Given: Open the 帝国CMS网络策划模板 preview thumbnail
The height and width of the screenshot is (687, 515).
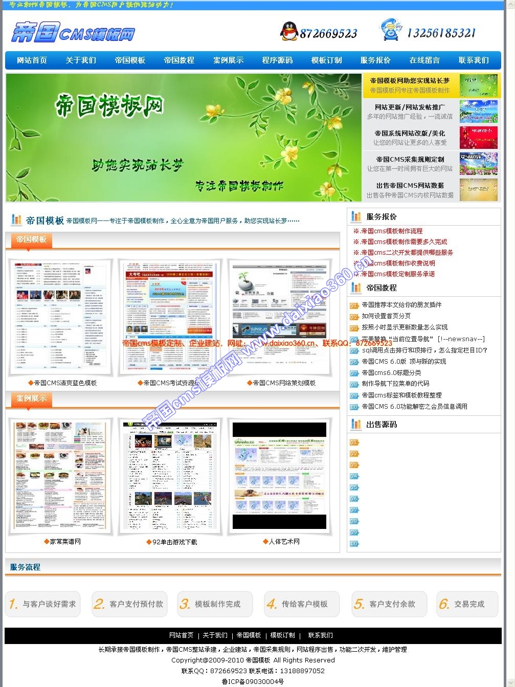Looking at the screenshot, I should coord(279,318).
